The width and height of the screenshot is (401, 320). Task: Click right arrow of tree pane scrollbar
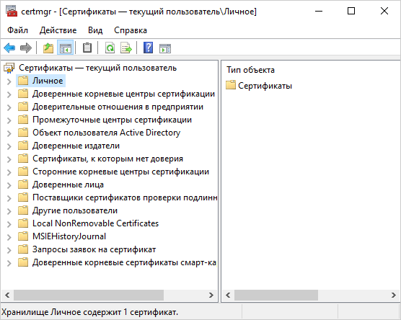click(211, 295)
